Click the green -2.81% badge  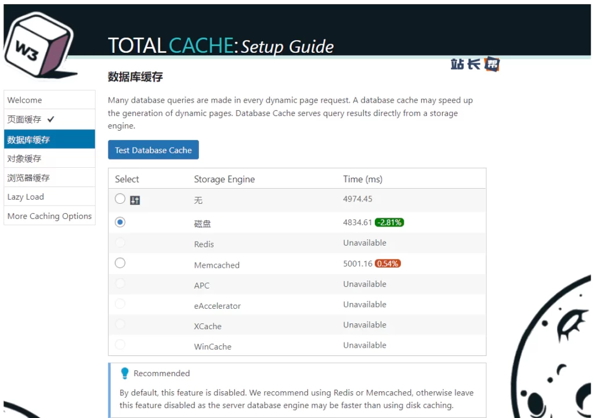[389, 222]
